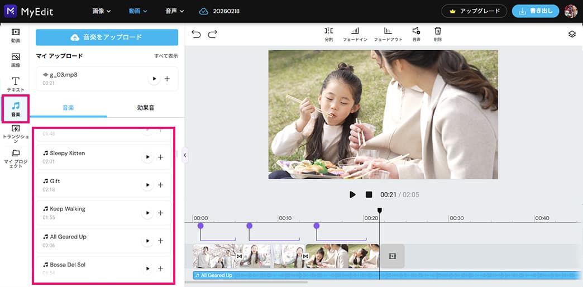The height and width of the screenshot is (287, 583).
Task: Apply フェードアウト to the audio
Action: click(x=388, y=34)
